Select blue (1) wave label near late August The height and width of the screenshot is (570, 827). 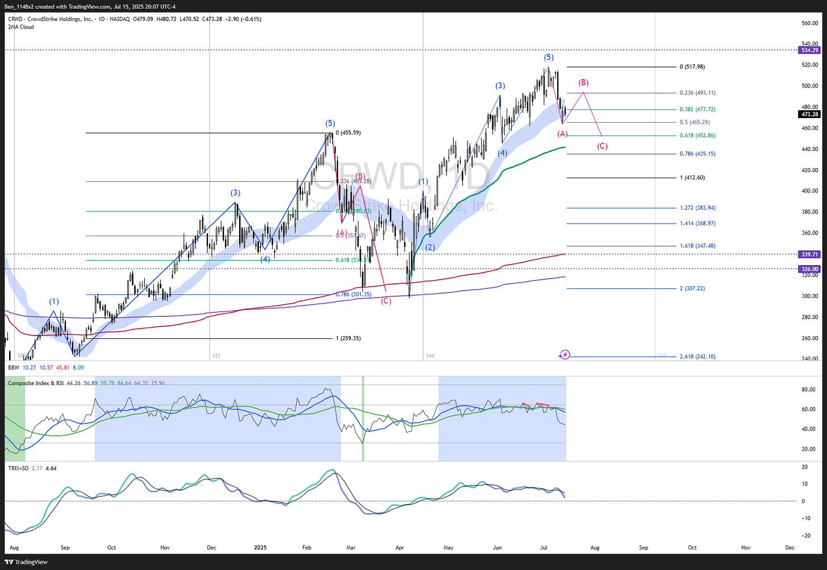tap(53, 301)
